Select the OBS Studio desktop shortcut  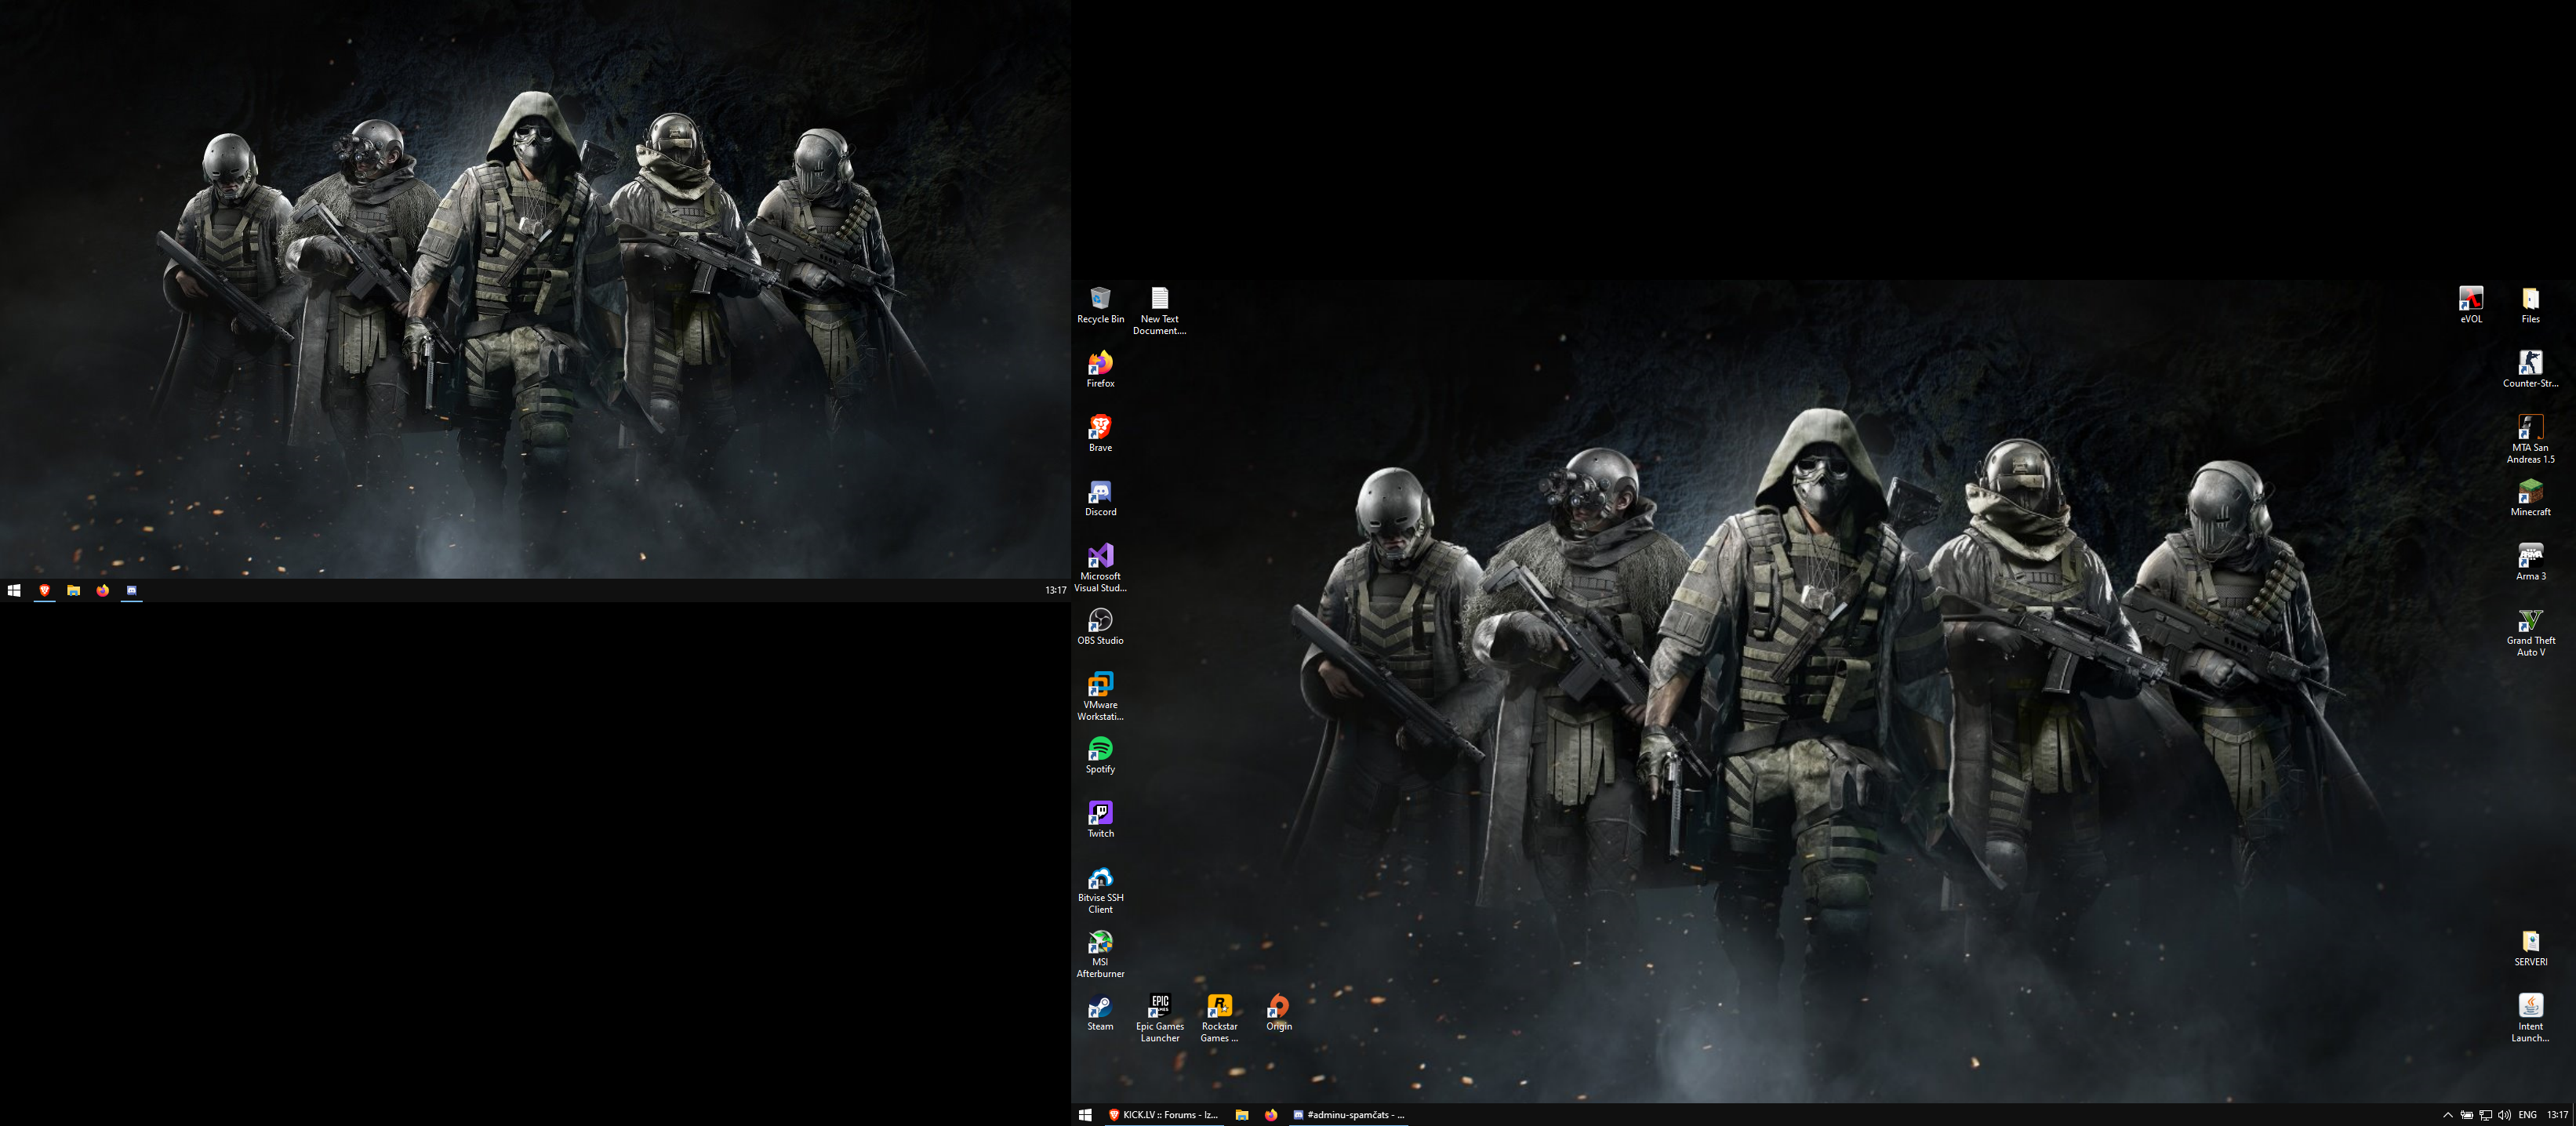click(x=1100, y=626)
